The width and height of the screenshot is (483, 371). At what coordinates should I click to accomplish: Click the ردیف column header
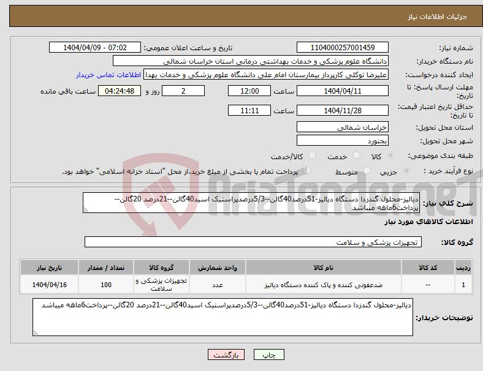point(463,268)
